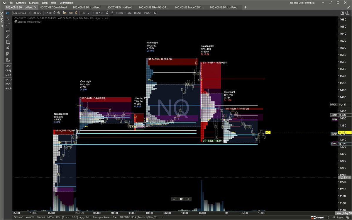Toggle Trades in bottom bar
Viewport: 352px width, 220px height.
point(41,217)
